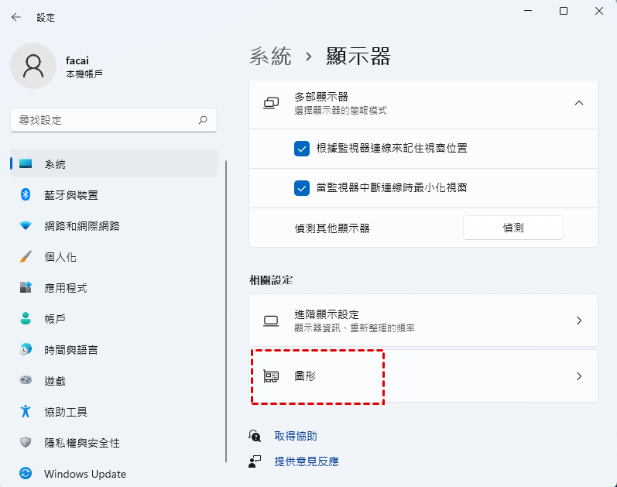Viewport: 617px width, 487px height.
Task: Open Personalization (個人化) brush icon
Action: (x=26, y=257)
